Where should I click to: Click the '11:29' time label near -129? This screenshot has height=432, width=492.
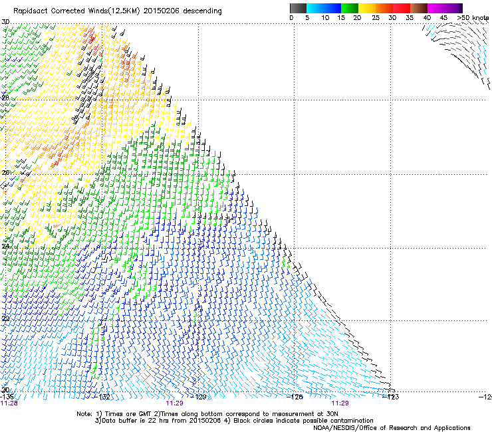pos(174,403)
